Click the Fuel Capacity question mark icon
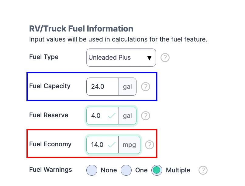Screen dimensions: 245x186 coord(145,87)
